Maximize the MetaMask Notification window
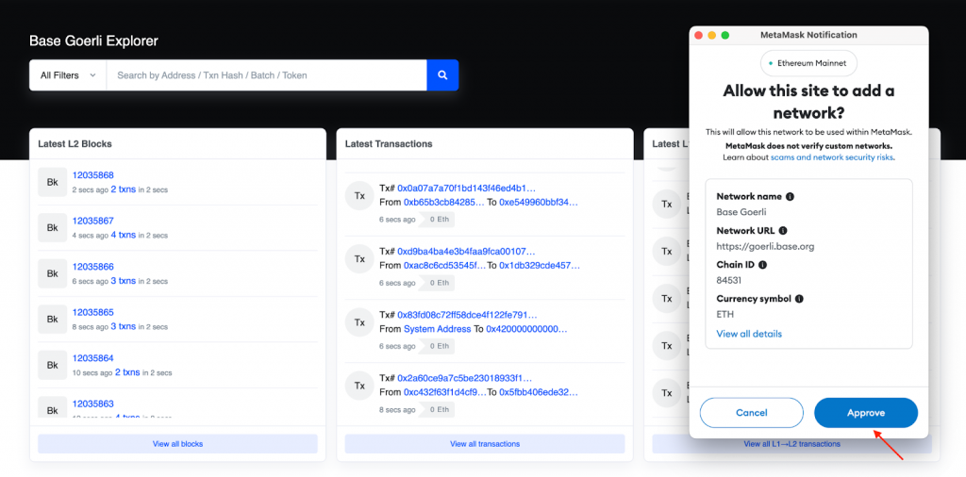 click(x=725, y=35)
